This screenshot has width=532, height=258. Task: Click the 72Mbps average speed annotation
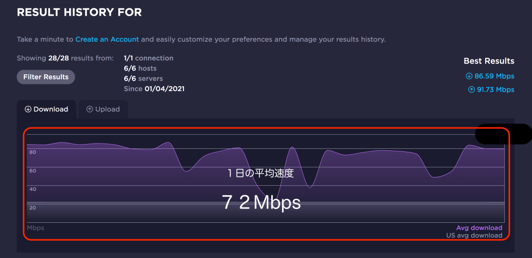tap(262, 202)
